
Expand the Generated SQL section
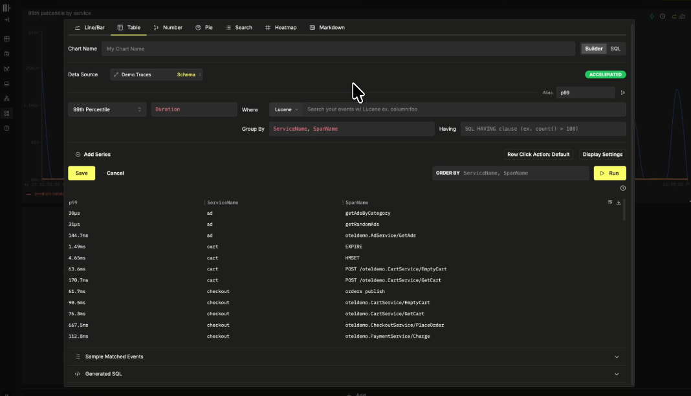pos(347,374)
